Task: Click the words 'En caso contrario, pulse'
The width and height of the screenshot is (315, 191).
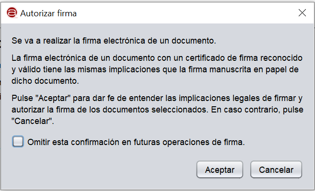Action: pyautogui.click(x=257, y=110)
